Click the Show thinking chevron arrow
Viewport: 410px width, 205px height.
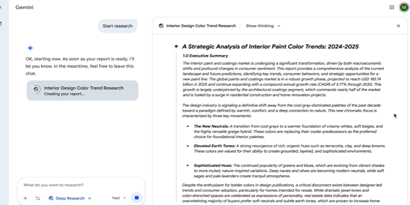pyautogui.click(x=278, y=26)
